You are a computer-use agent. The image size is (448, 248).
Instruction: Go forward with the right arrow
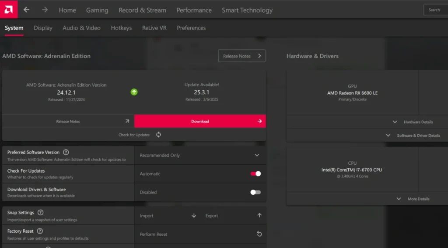coord(45,10)
